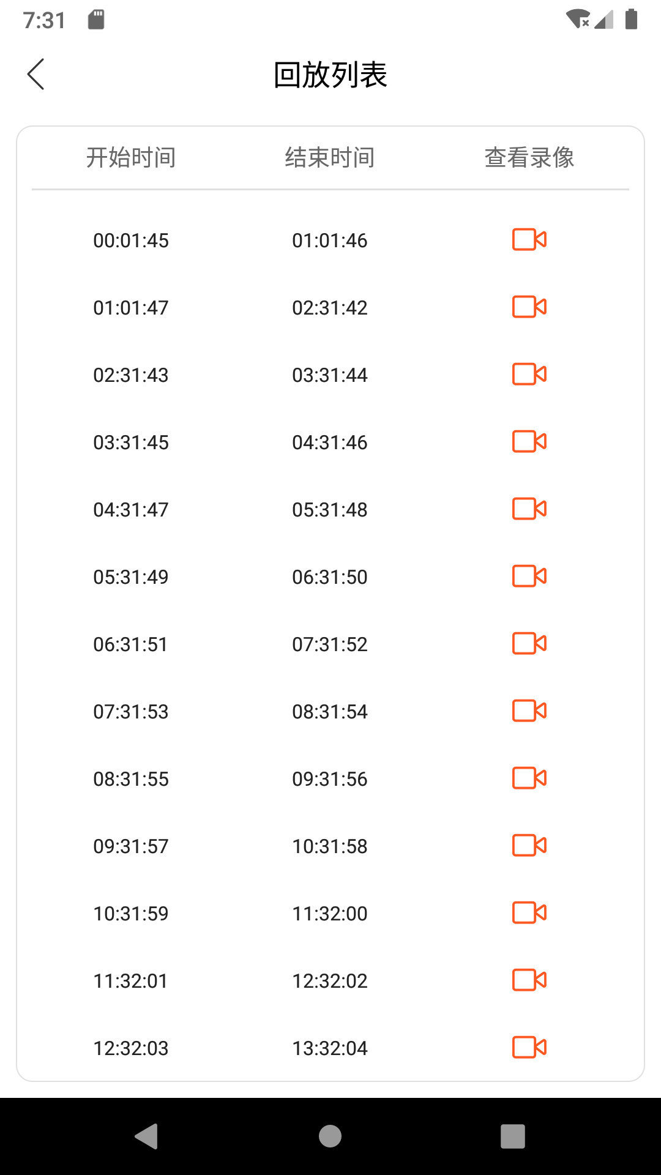The image size is (661, 1175).
Task: Click the 查看录像 column header
Action: point(529,157)
